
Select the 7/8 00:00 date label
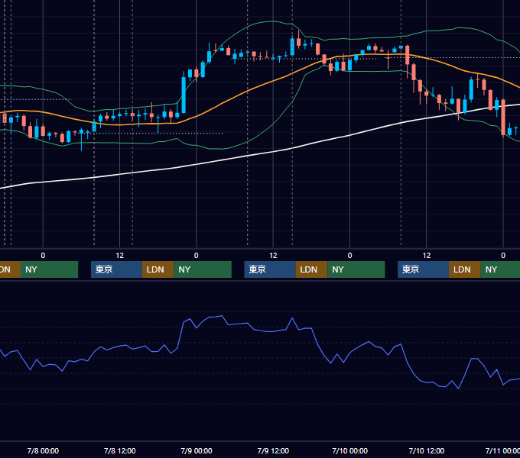(43, 450)
